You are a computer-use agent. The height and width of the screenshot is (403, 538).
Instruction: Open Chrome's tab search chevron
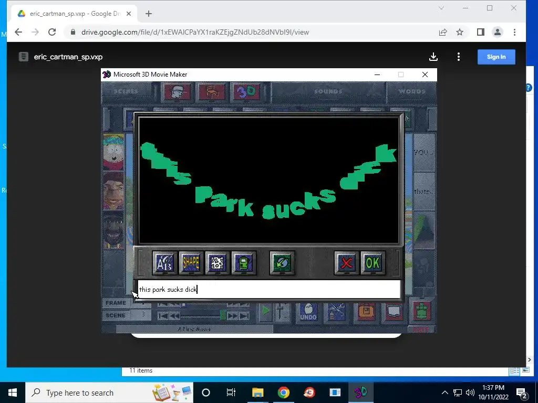(x=441, y=8)
